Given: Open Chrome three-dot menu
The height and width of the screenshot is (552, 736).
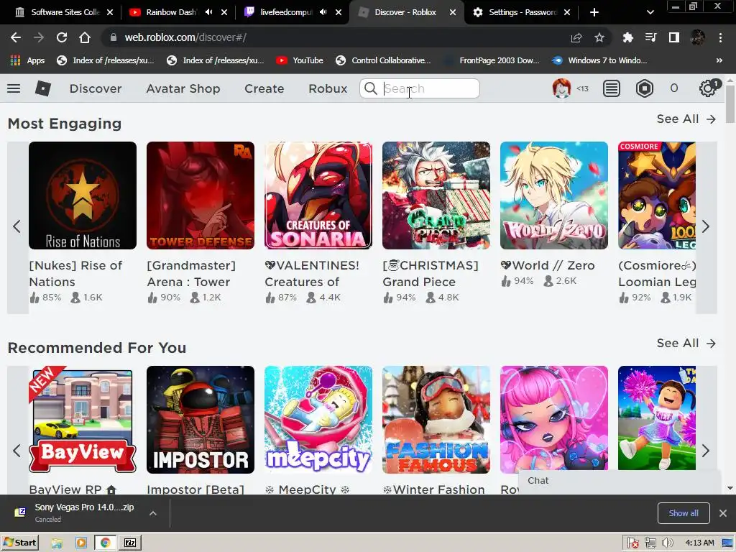Looking at the screenshot, I should click(720, 37).
